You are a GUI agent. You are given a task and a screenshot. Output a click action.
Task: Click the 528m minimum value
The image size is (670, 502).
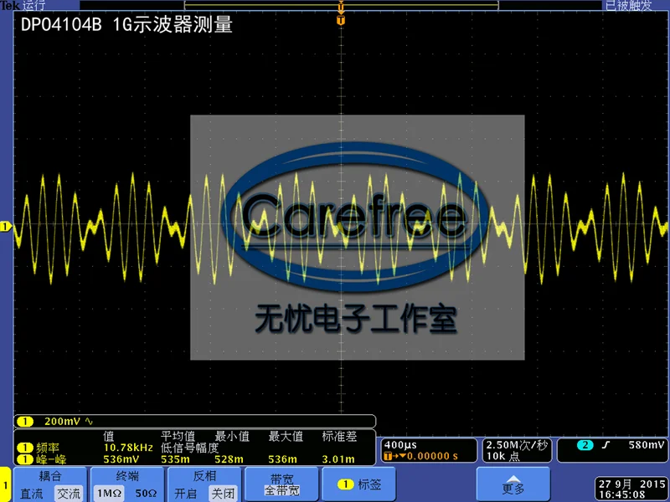click(229, 459)
